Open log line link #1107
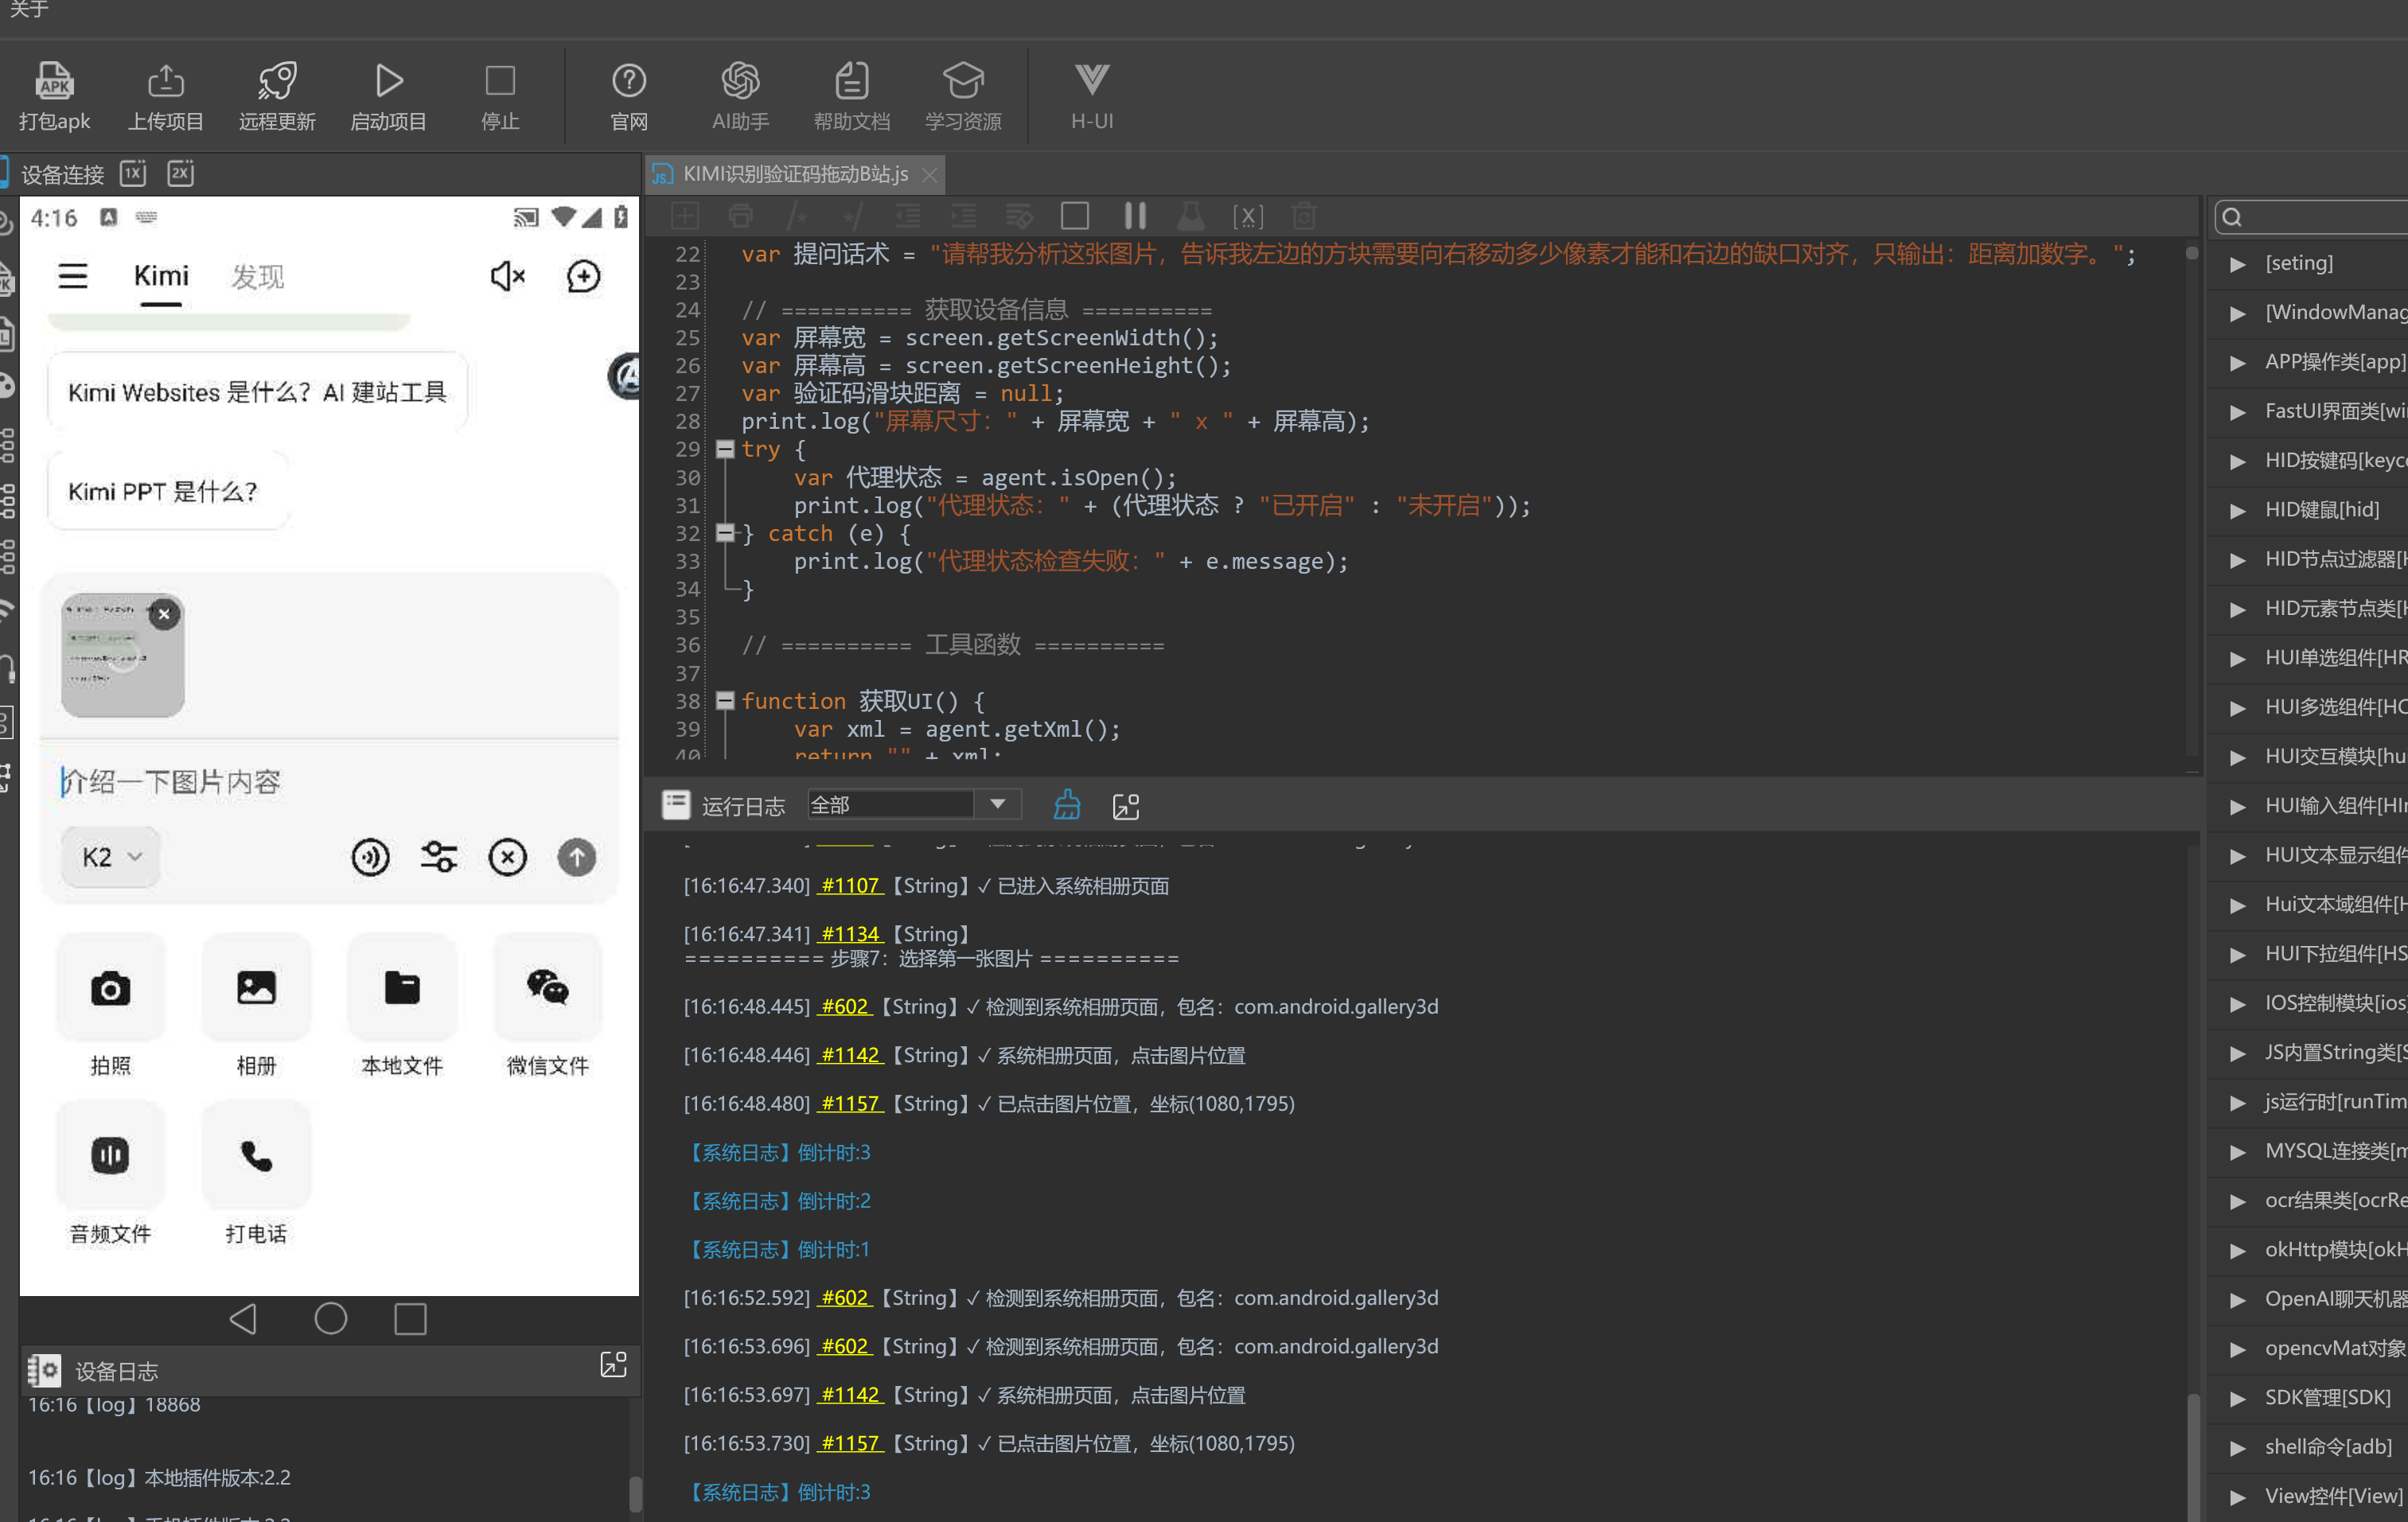Viewport: 2408px width, 1522px height. (x=850, y=885)
